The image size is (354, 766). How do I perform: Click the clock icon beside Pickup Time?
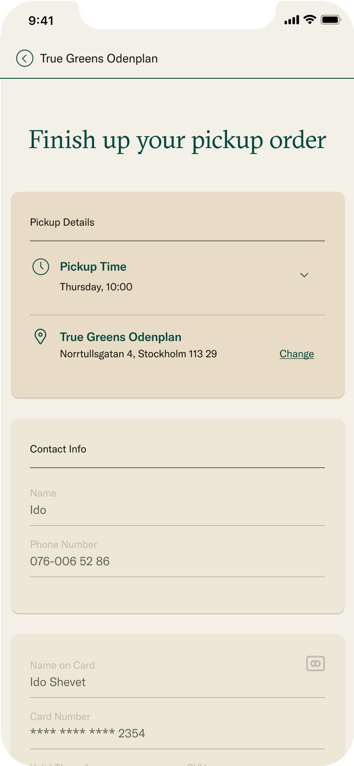pos(41,267)
